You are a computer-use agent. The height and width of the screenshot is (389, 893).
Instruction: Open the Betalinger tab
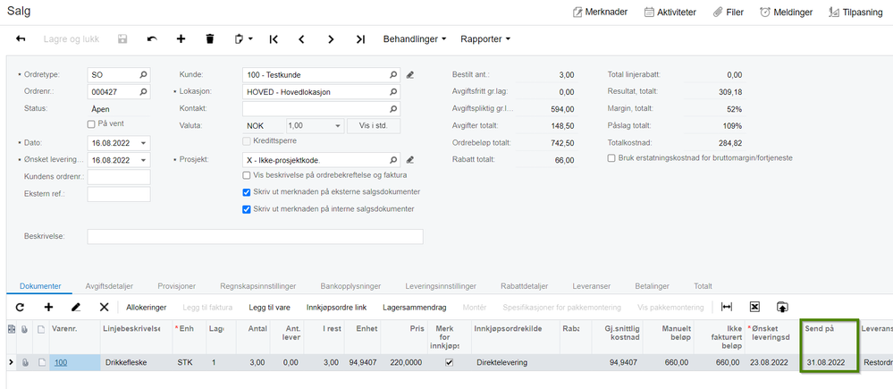[x=652, y=286]
